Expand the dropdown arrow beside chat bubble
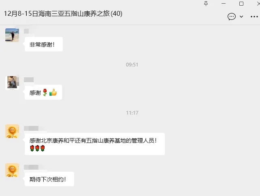 (241, 17)
